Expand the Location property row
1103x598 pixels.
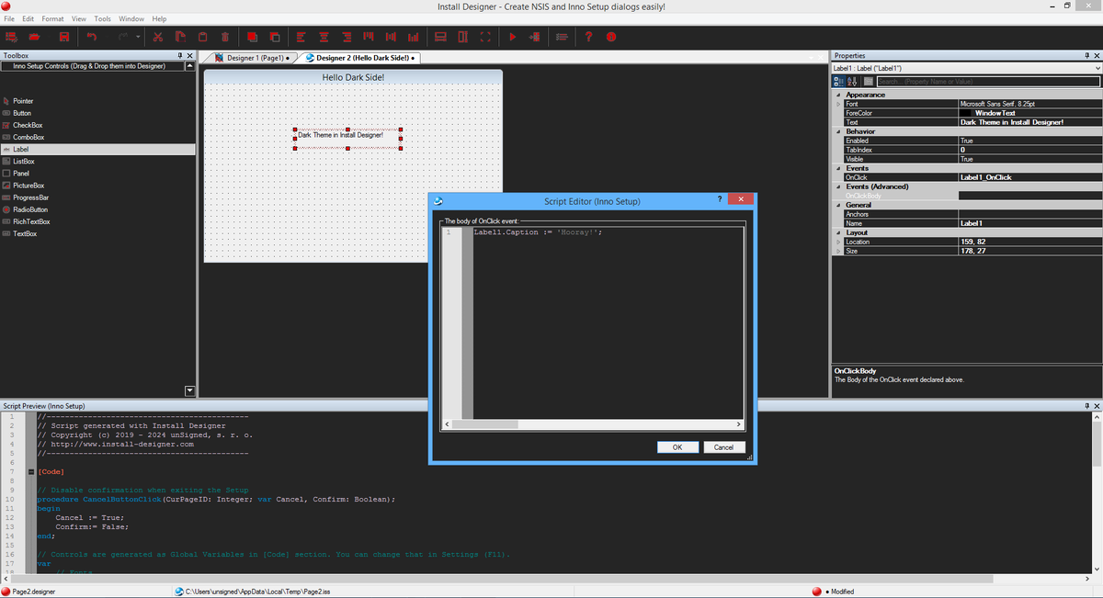click(836, 242)
